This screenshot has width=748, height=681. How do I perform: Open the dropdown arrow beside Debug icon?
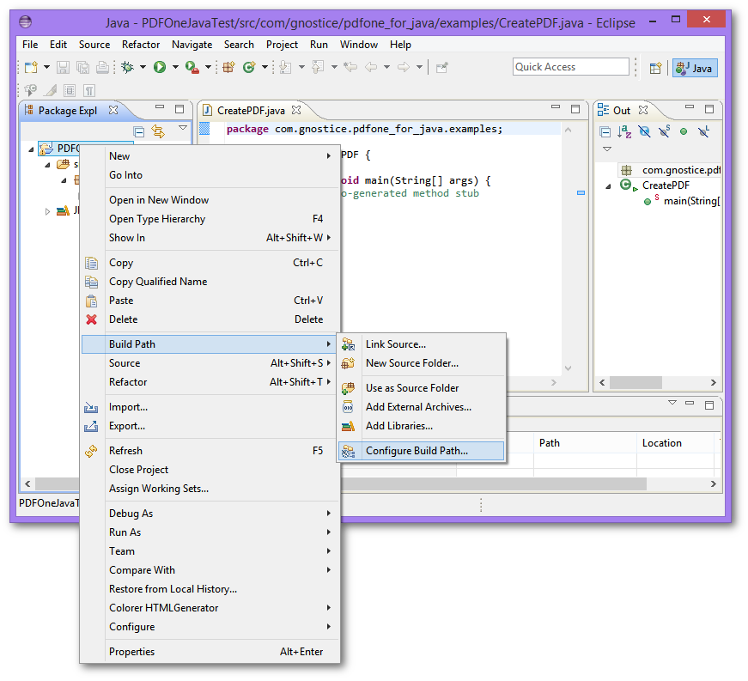pos(143,67)
